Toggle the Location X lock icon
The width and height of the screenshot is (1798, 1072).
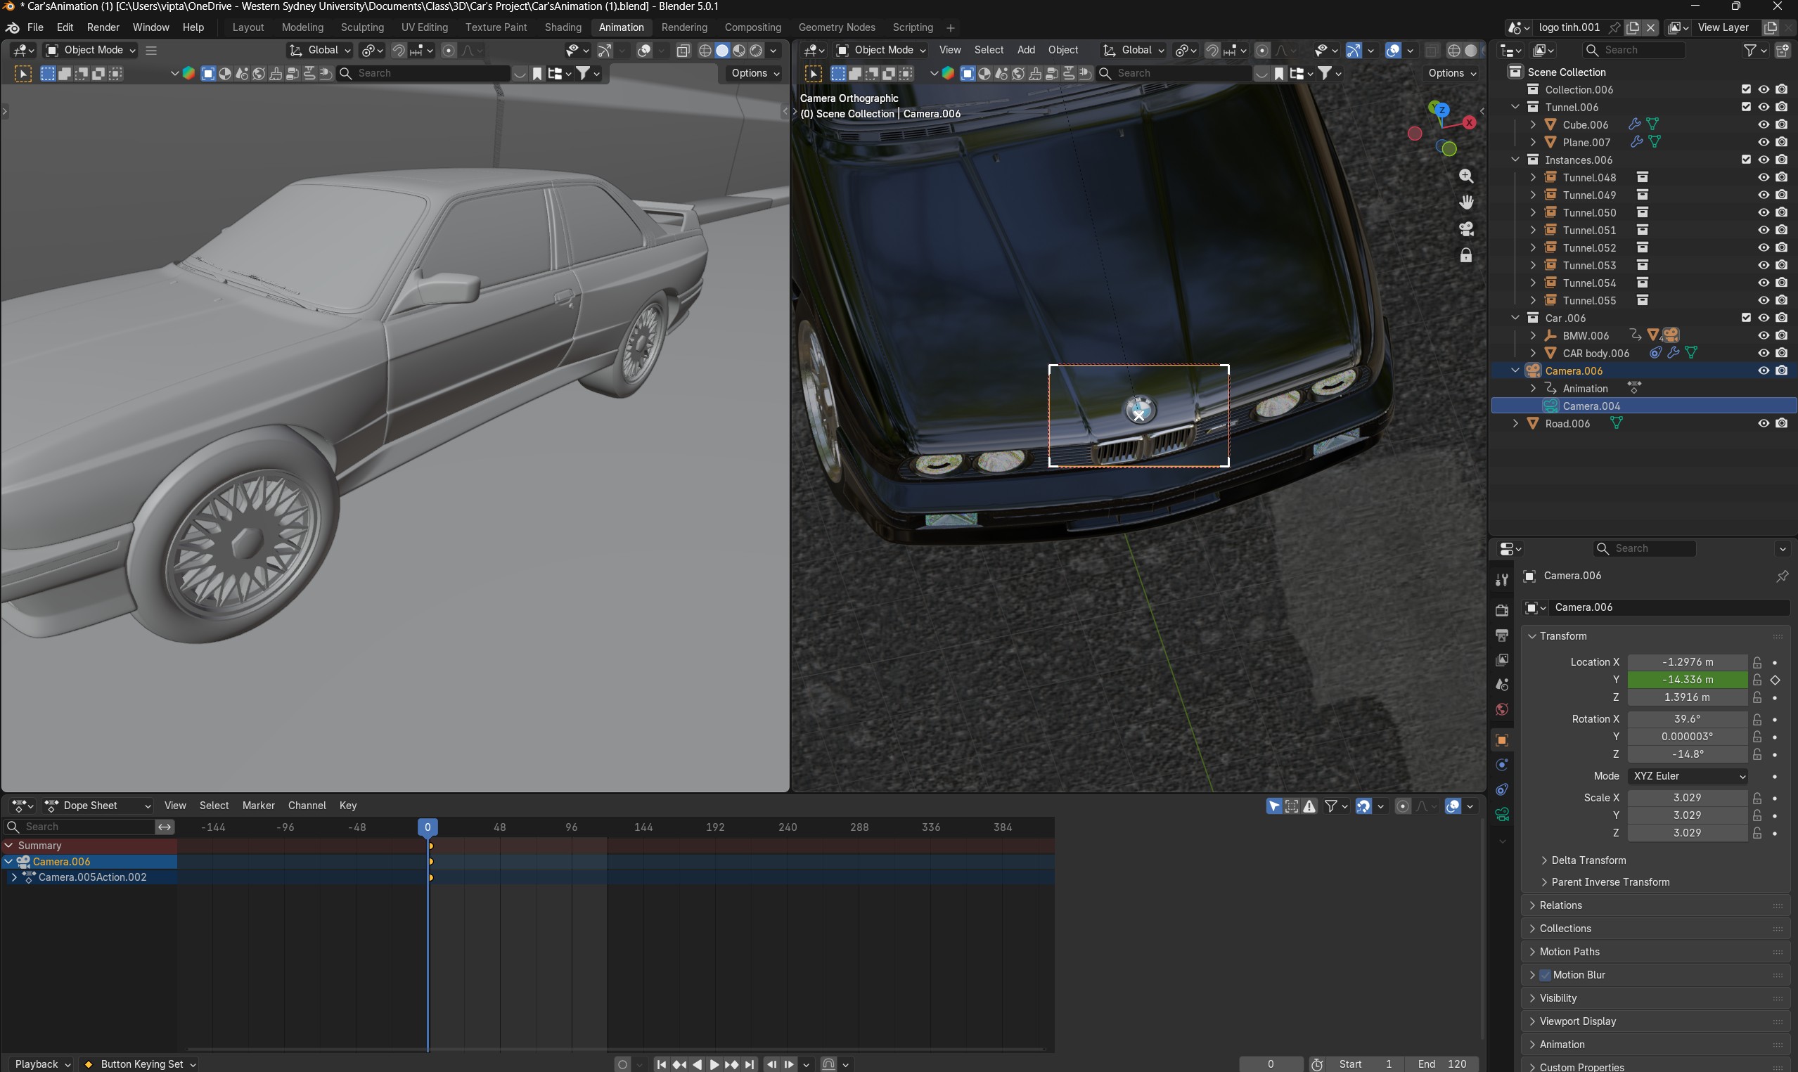pos(1757,662)
